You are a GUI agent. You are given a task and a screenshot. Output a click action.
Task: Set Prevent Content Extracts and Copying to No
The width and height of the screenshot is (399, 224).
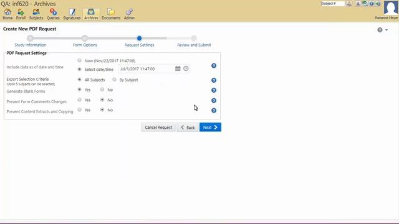coord(102,110)
